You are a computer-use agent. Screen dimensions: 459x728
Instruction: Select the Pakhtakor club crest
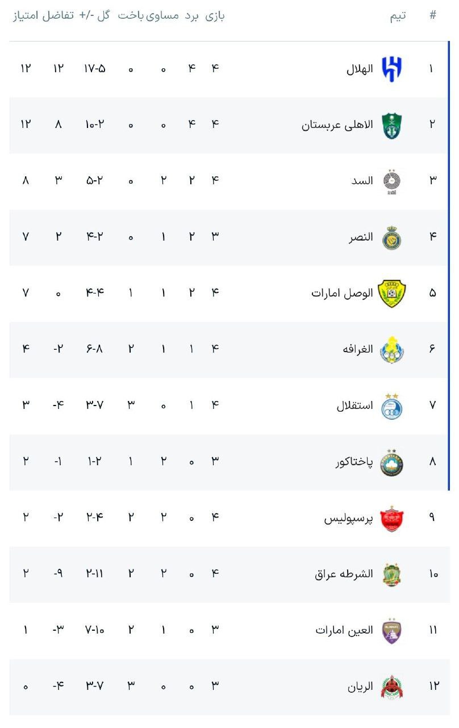391,462
